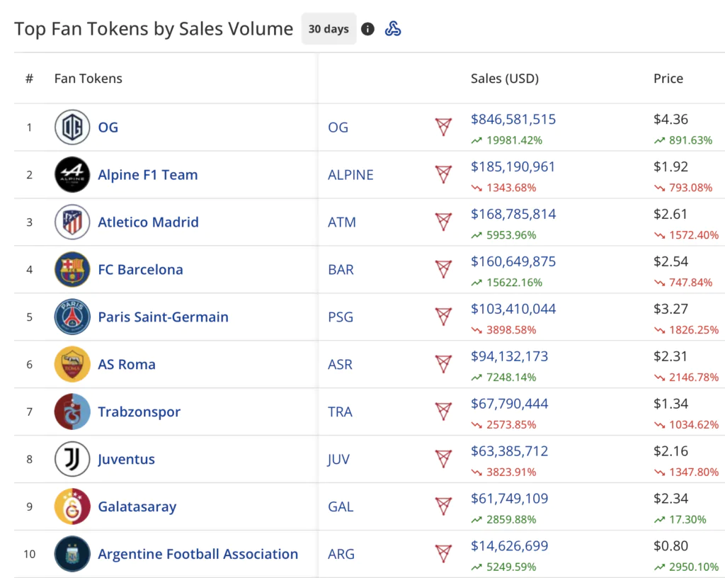This screenshot has width=725, height=578.
Task: Click the Galatasaray token name
Action: pyautogui.click(x=137, y=506)
